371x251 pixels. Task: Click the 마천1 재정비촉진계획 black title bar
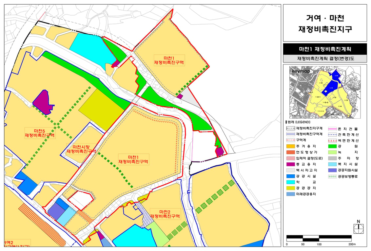(x=325, y=49)
